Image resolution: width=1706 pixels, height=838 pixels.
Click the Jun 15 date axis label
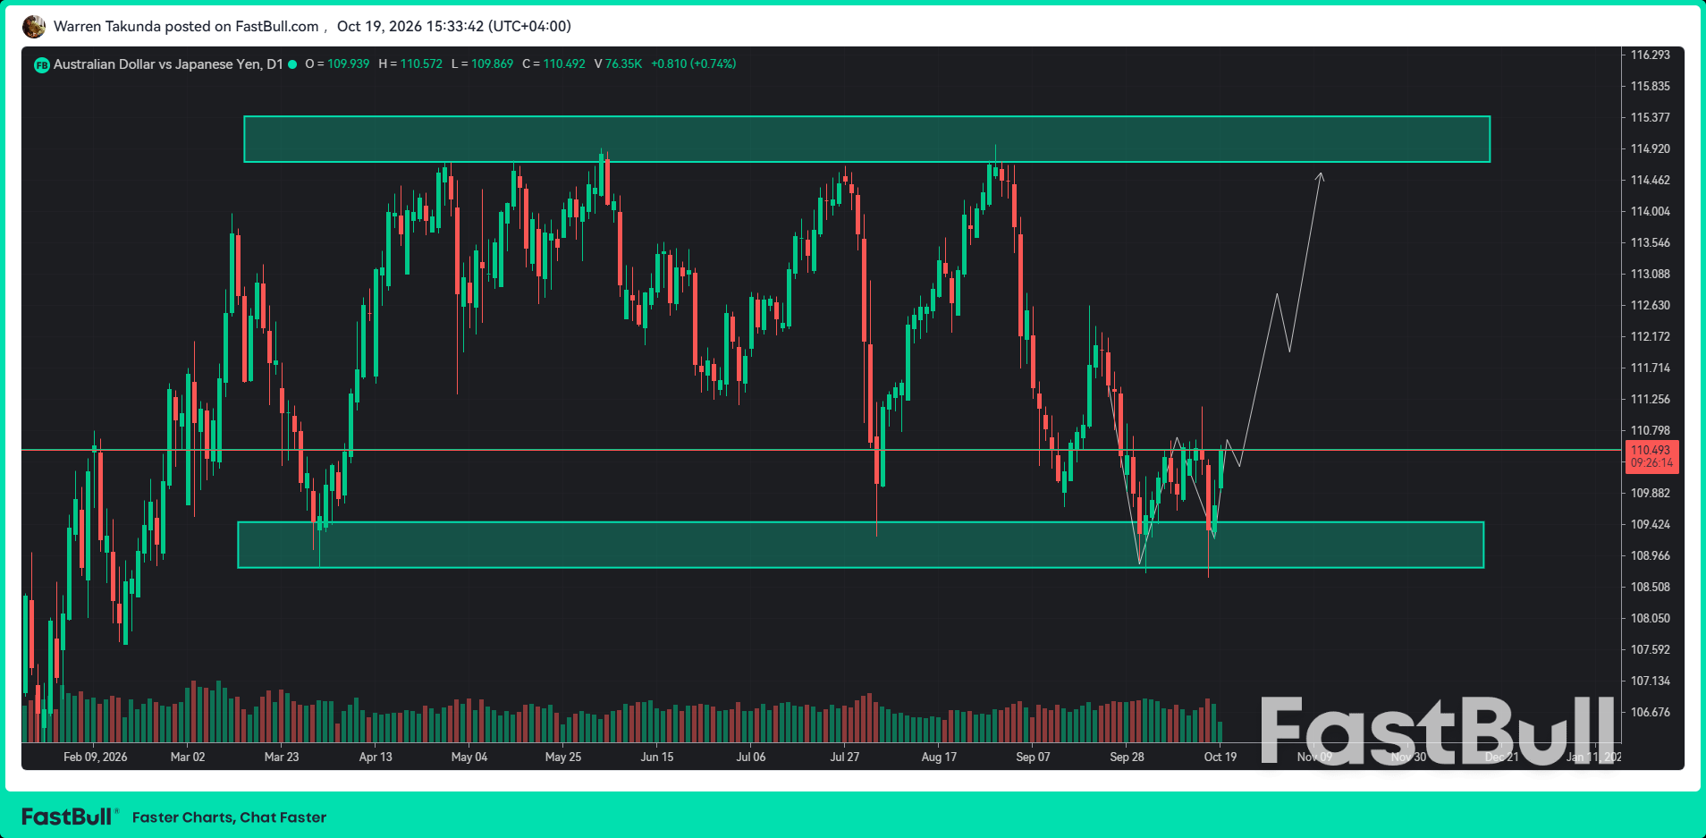657,757
